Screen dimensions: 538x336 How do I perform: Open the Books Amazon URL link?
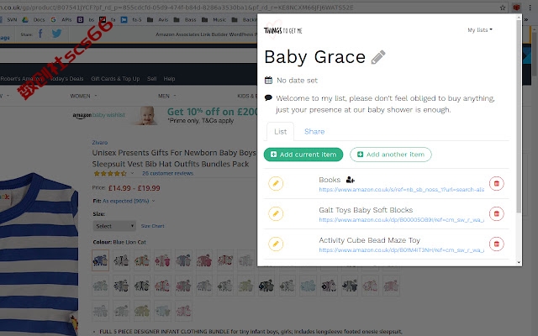(402, 189)
